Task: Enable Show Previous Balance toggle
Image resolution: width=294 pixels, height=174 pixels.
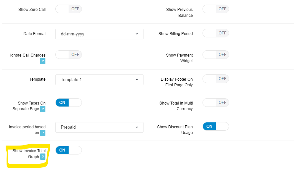Action: [215, 9]
